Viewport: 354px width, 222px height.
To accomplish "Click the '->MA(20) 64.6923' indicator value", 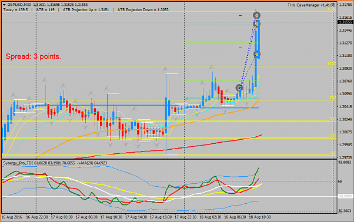I will click(x=92, y=163).
